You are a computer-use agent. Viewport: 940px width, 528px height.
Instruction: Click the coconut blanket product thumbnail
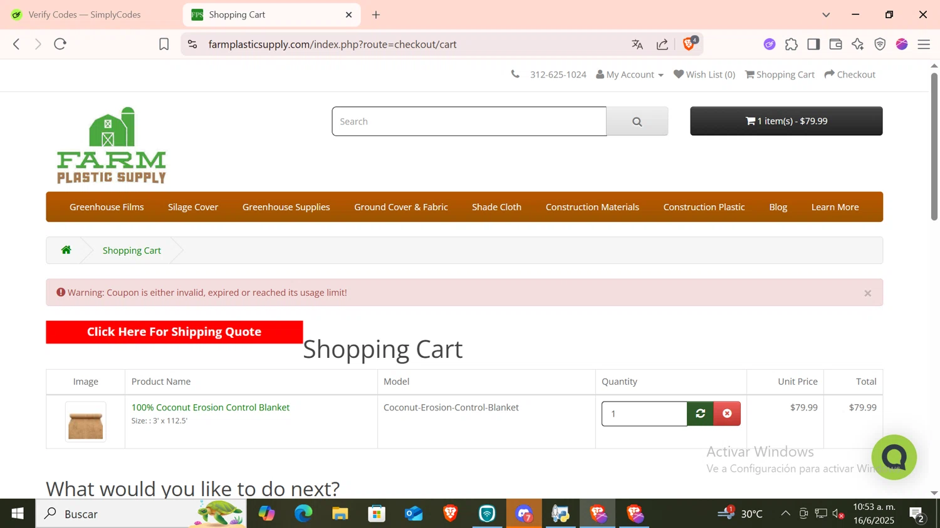tap(86, 422)
